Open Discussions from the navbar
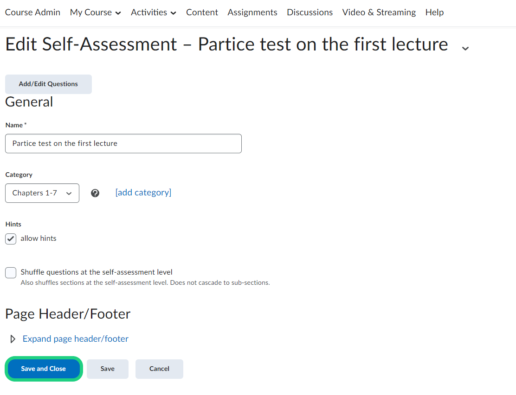 tap(310, 13)
